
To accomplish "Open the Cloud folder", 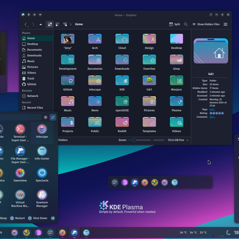I will tap(122, 41).
